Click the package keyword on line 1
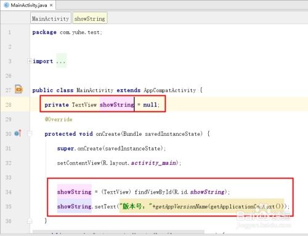 pos(44,33)
